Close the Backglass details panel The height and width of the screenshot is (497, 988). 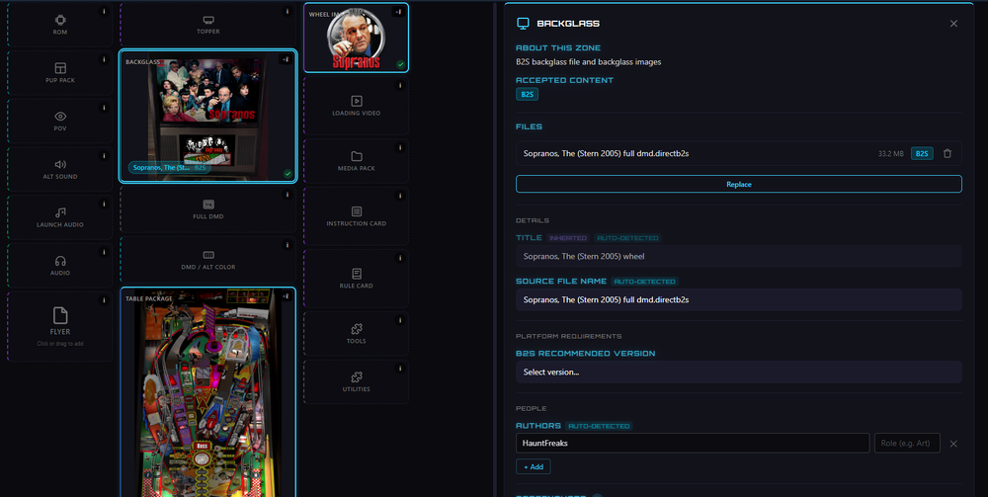click(x=953, y=24)
